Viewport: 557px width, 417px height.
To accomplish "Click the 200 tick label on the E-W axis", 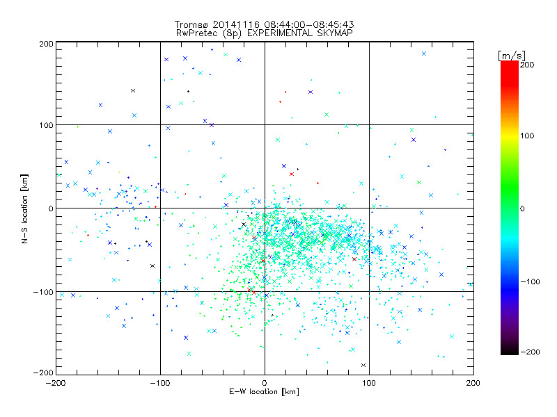I will (473, 383).
